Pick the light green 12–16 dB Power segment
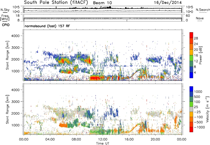This screenshot has height=145, width=210. coord(191,58)
